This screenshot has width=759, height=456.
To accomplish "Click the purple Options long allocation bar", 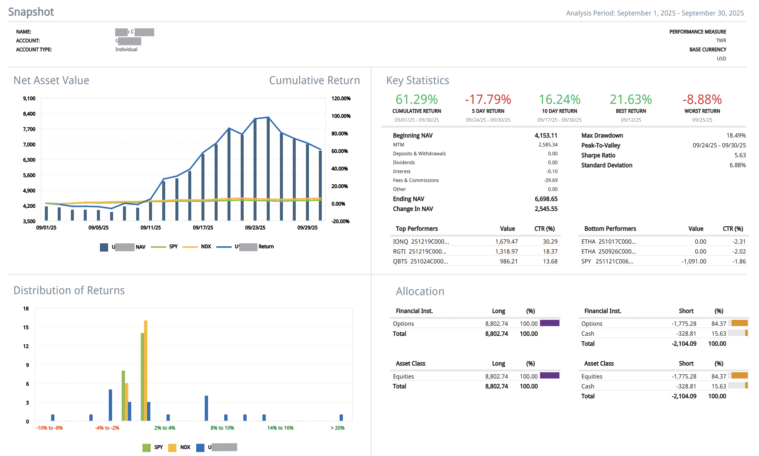I will pos(549,323).
